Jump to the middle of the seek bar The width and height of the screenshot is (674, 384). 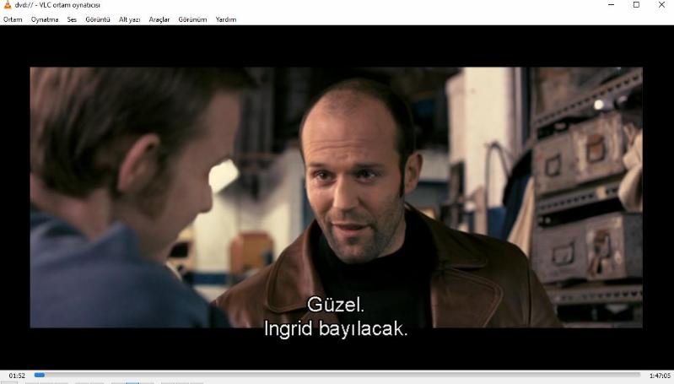pos(337,375)
